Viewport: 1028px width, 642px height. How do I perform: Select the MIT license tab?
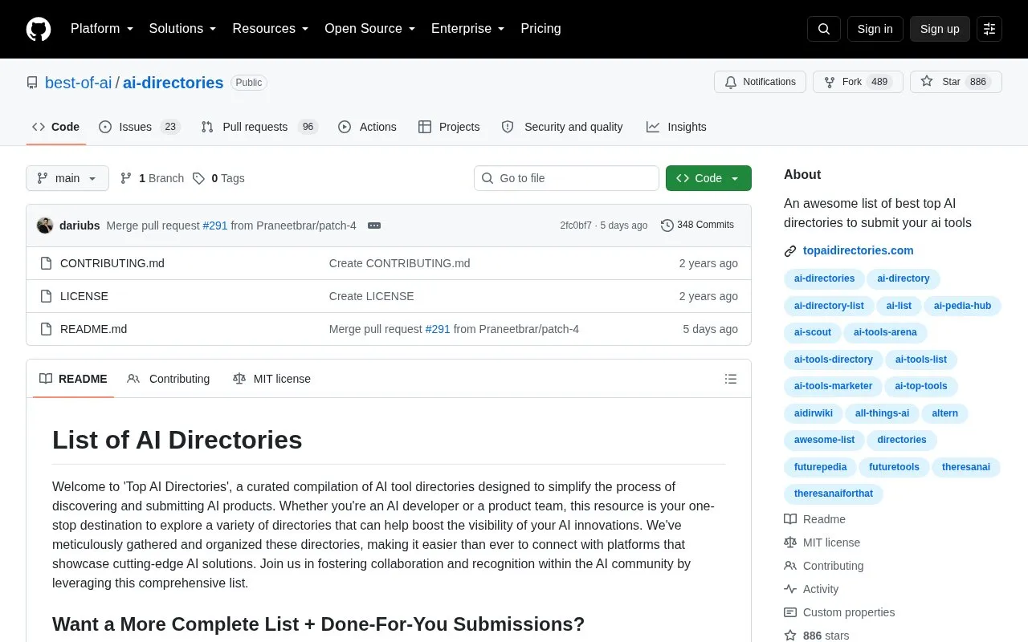271,379
